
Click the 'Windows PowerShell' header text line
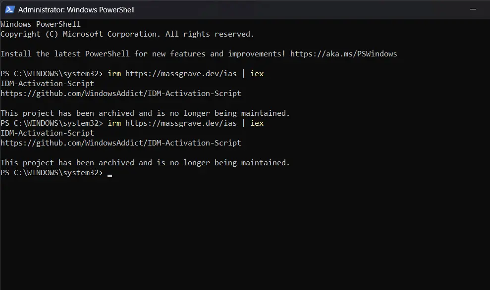click(x=41, y=24)
